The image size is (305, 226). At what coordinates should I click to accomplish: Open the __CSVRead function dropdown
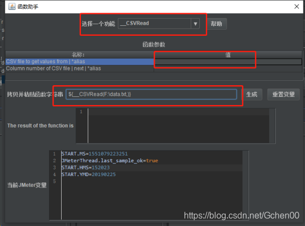[x=159, y=24]
